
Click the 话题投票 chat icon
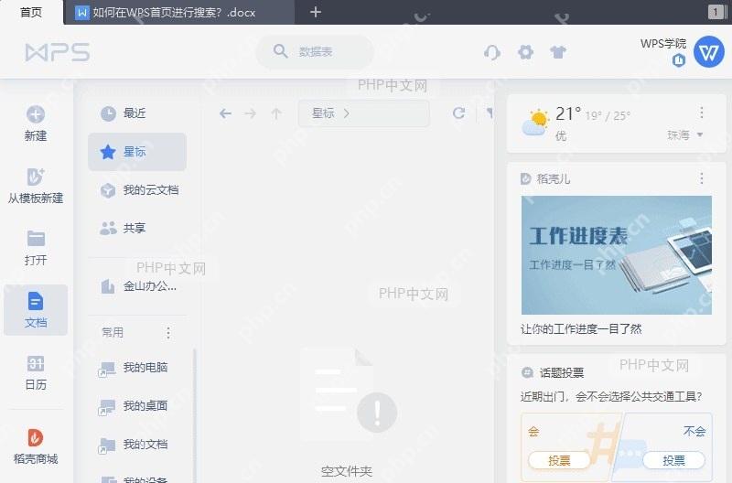pos(528,372)
